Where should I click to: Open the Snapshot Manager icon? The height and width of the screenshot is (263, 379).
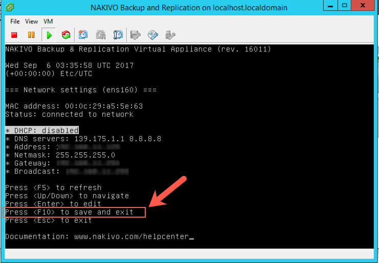click(118, 35)
